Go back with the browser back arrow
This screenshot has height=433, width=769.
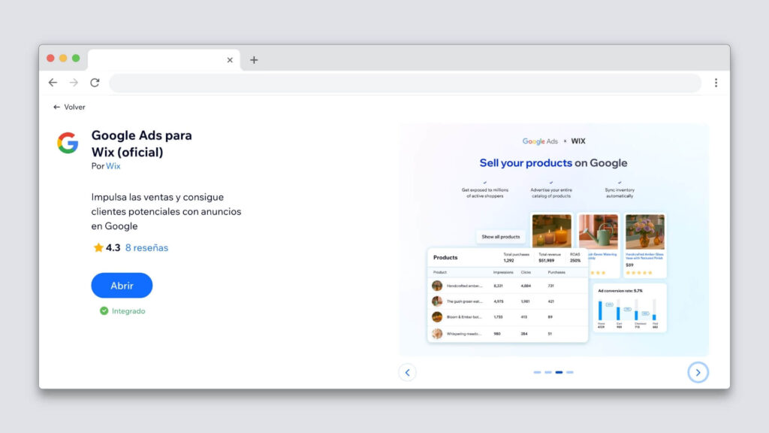pos(53,83)
